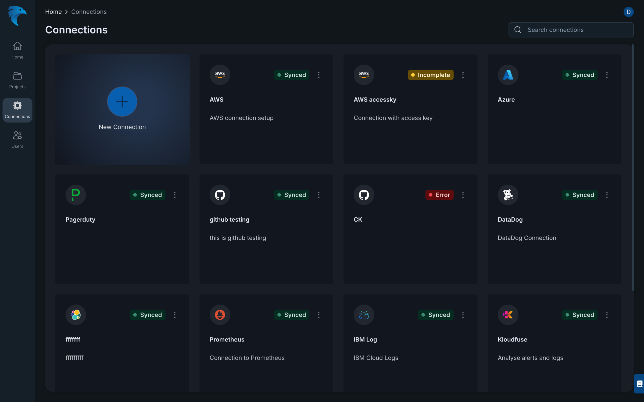
Task: Click the vertical scrollbar on the right
Action: click(632, 168)
